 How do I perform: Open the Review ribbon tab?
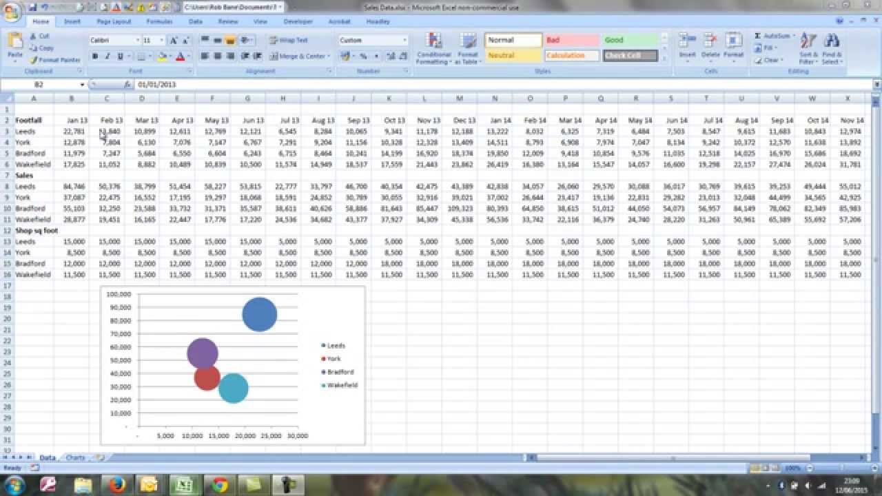228,21
